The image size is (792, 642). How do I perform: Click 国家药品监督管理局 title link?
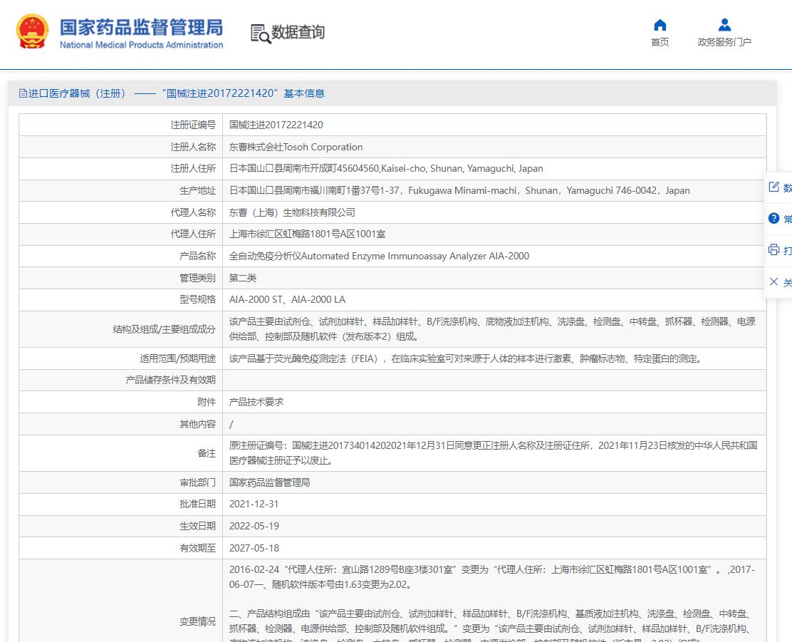pyautogui.click(x=142, y=27)
